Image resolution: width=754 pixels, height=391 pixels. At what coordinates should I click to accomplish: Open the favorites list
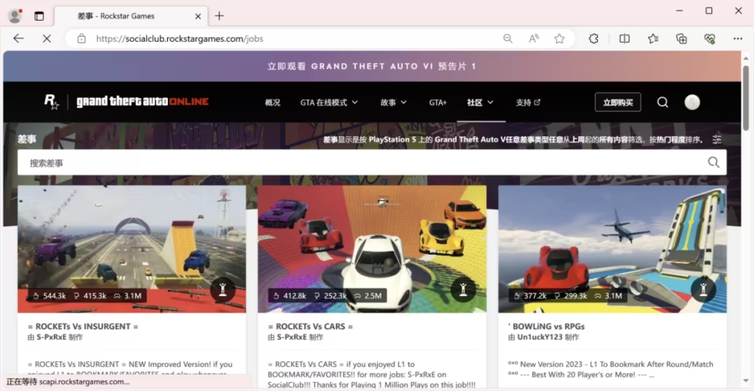click(652, 38)
